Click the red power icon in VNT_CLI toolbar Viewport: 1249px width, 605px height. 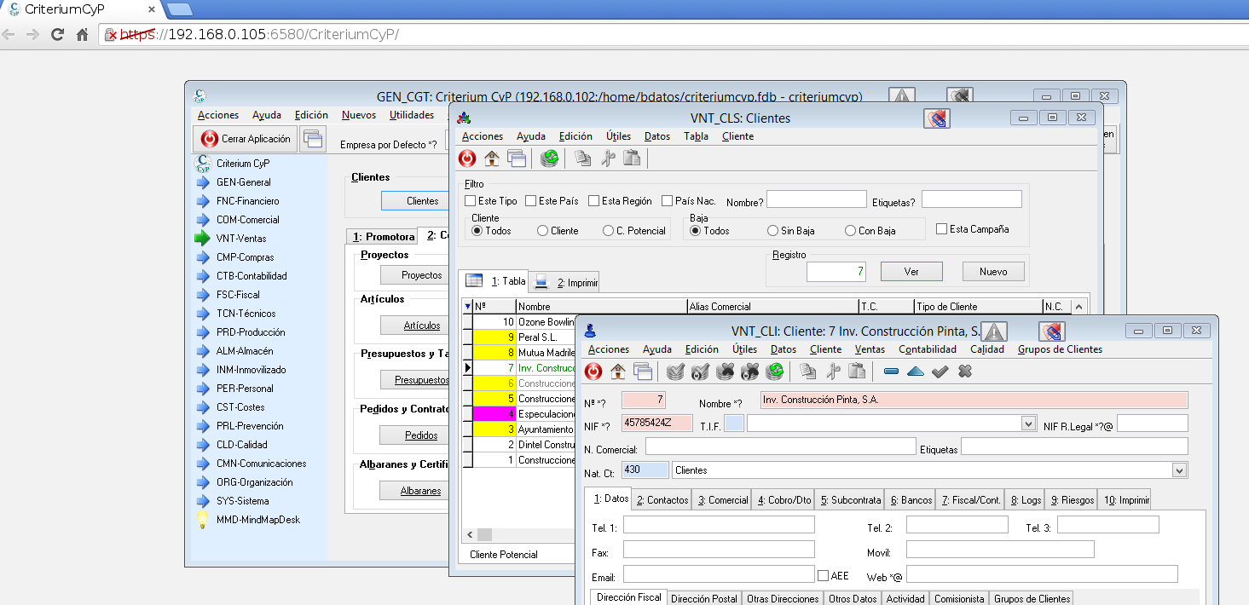coord(593,372)
